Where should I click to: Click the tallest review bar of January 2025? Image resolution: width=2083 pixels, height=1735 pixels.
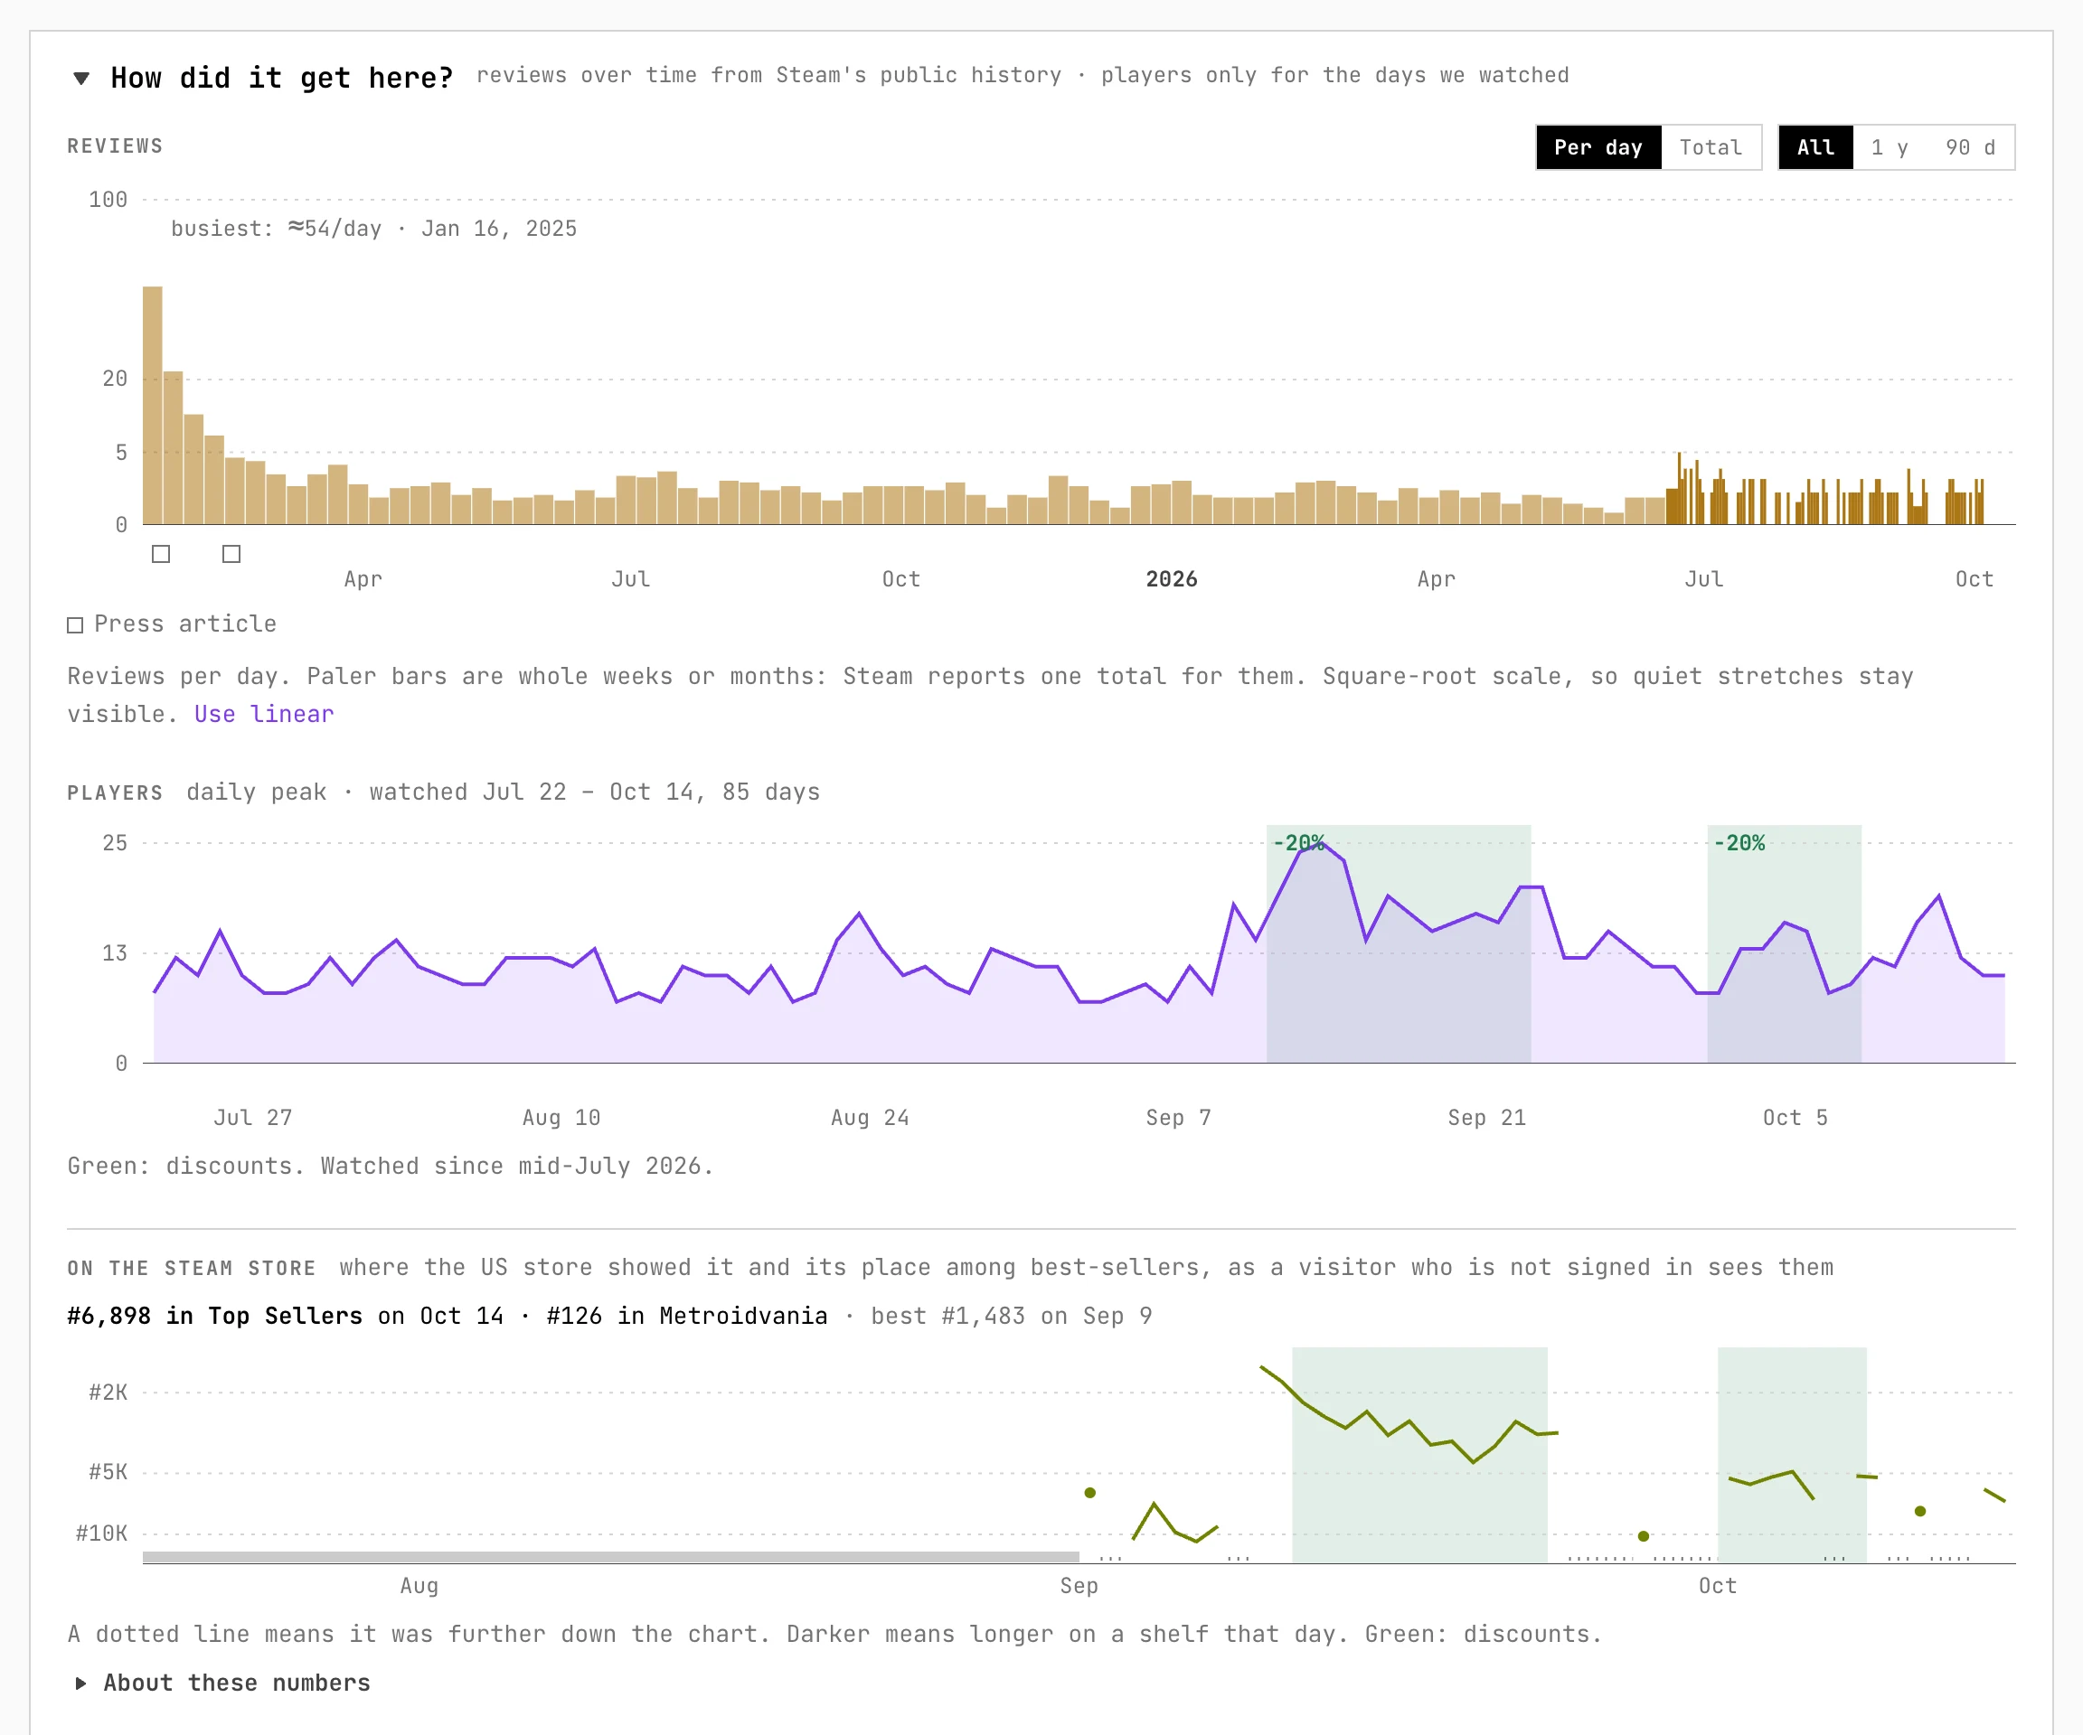153,405
